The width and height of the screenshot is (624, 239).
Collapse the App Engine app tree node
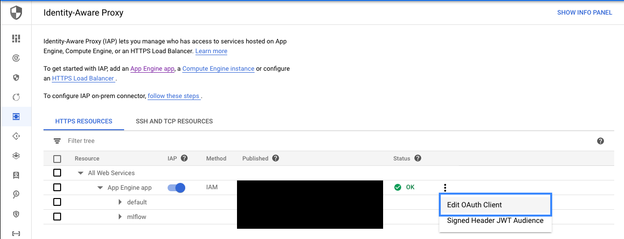100,188
